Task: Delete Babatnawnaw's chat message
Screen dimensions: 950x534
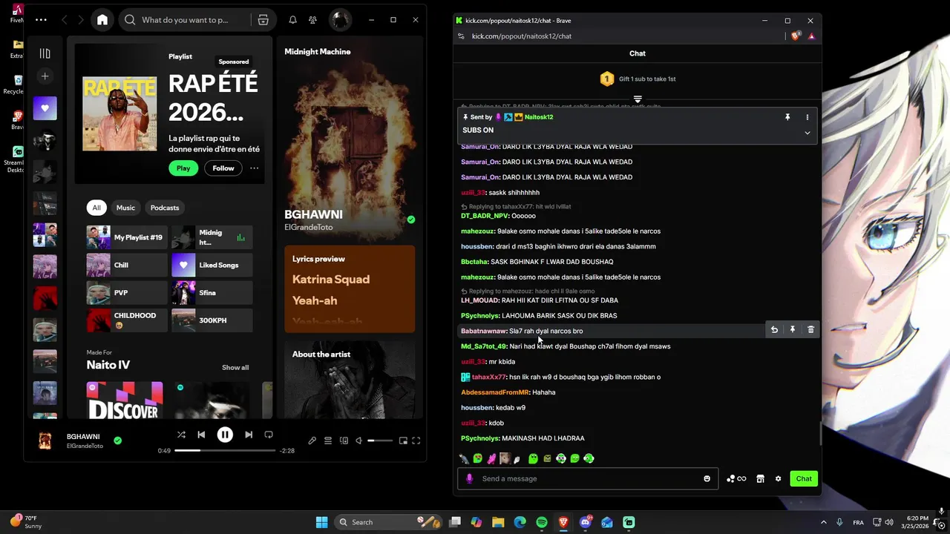Action: [810, 329]
